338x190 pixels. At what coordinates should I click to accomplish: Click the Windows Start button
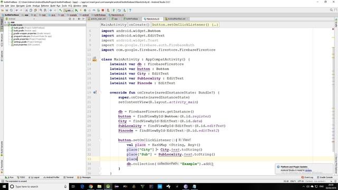click(4, 186)
